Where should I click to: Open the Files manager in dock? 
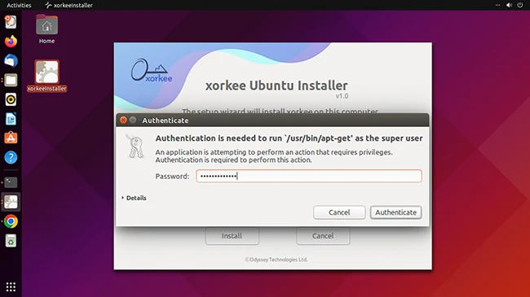click(x=11, y=81)
